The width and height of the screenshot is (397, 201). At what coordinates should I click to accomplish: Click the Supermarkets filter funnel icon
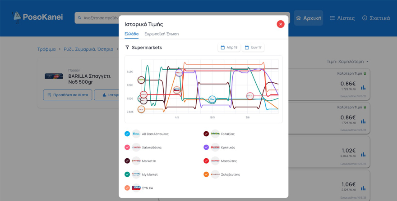click(x=127, y=48)
